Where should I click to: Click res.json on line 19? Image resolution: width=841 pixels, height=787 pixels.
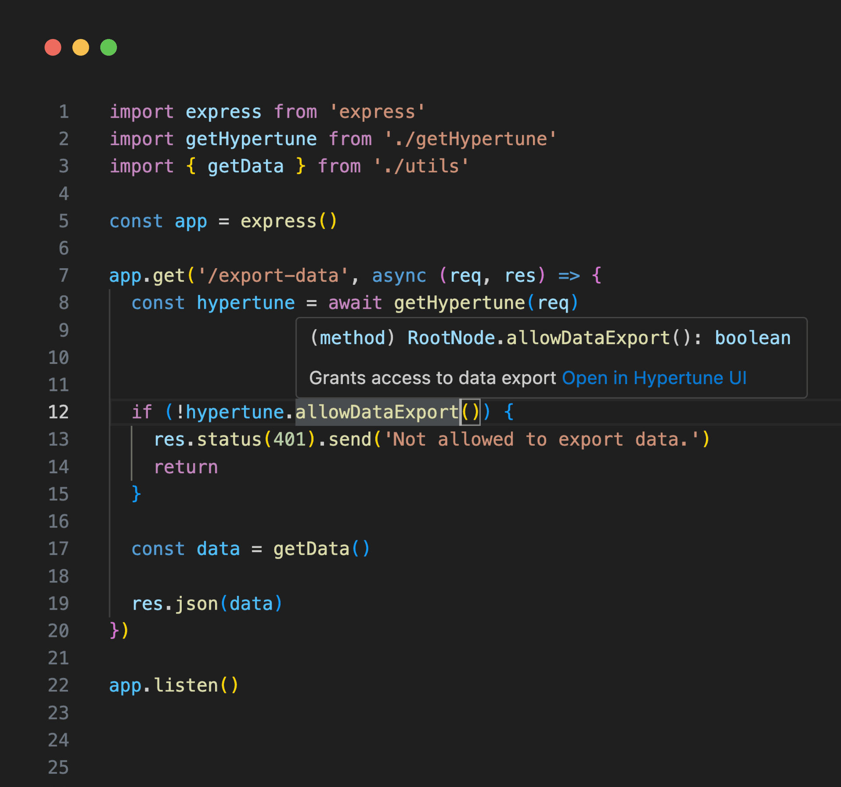point(174,604)
